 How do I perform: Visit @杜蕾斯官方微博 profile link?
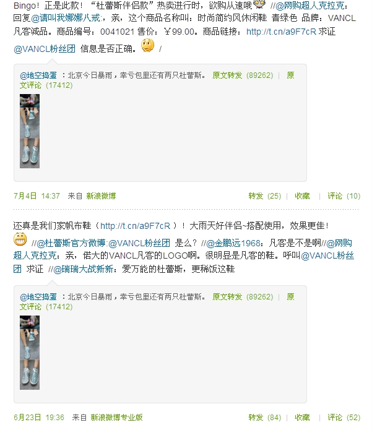[x=71, y=243]
